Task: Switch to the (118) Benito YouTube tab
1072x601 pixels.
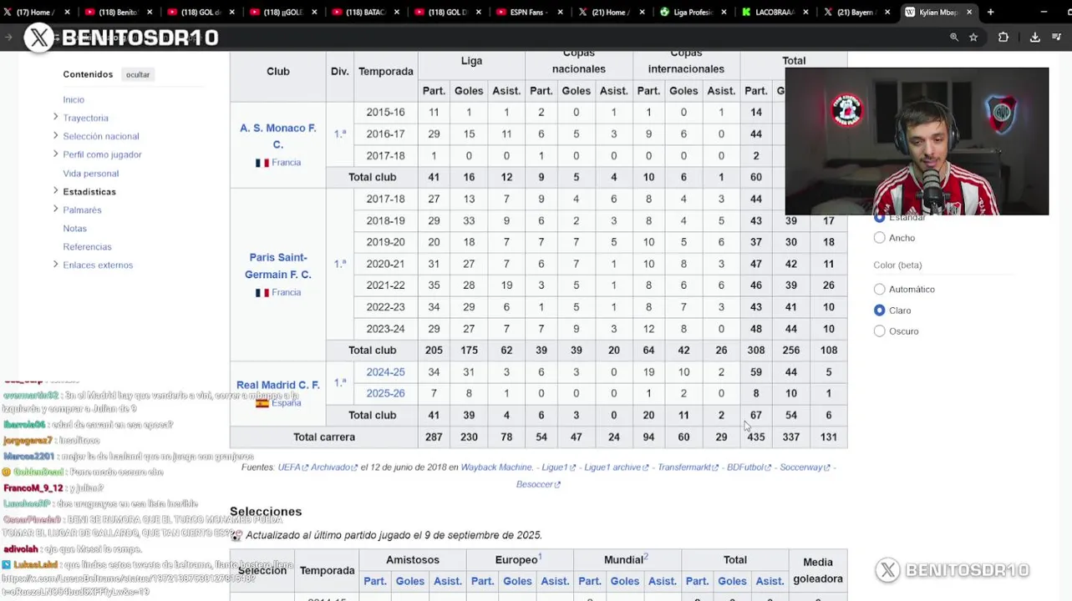Action: click(x=119, y=13)
